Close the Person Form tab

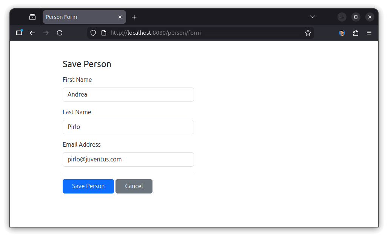coord(120,17)
